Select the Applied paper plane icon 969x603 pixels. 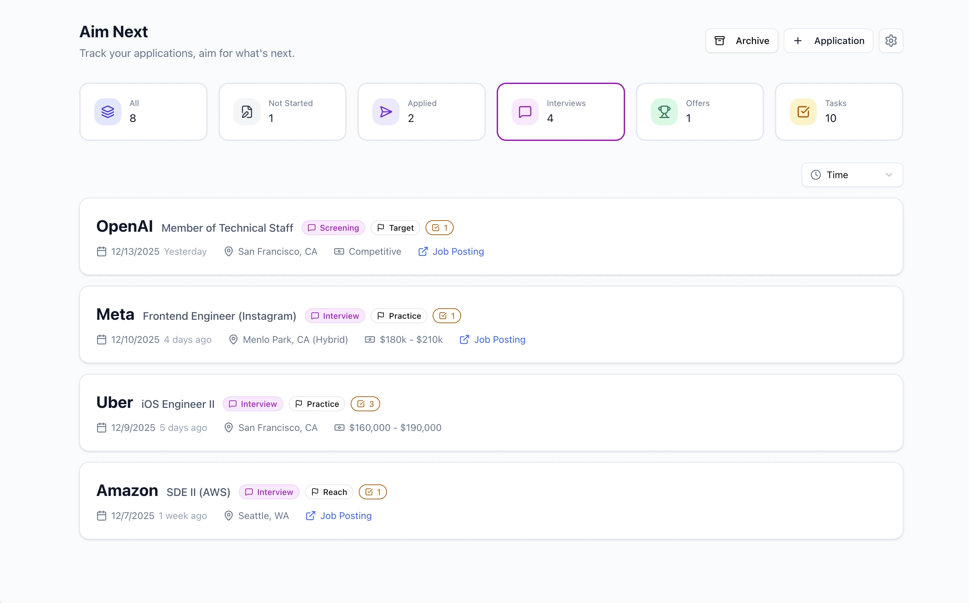[x=386, y=112]
